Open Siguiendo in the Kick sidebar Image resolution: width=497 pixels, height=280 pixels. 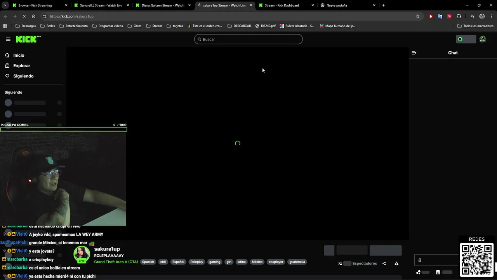click(x=23, y=76)
